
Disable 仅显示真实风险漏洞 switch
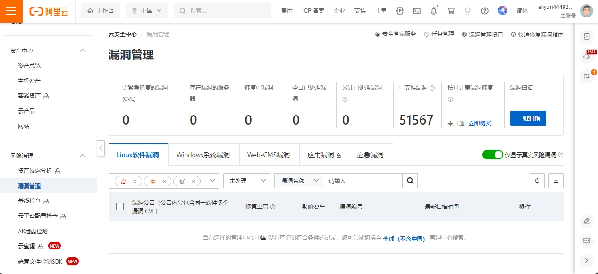(492, 154)
